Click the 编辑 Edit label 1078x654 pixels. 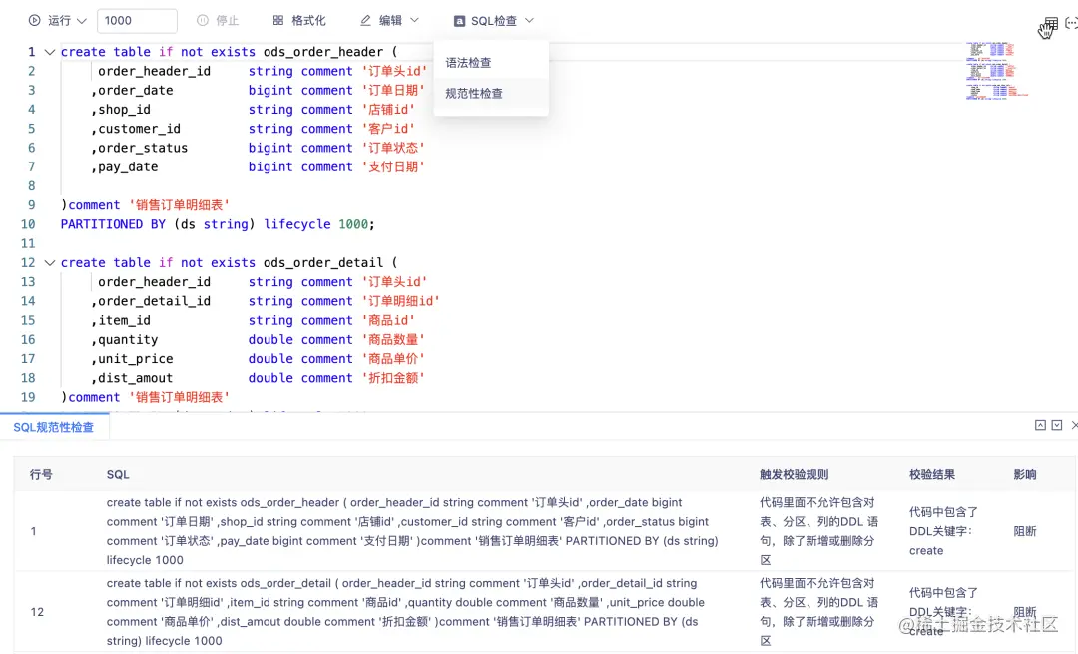click(x=390, y=21)
